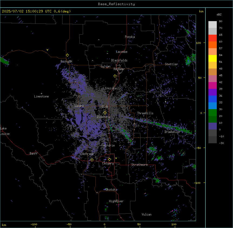Viewport: 233px width, 228px height.
Task: Select the Drumheller label
Action: coord(172,132)
